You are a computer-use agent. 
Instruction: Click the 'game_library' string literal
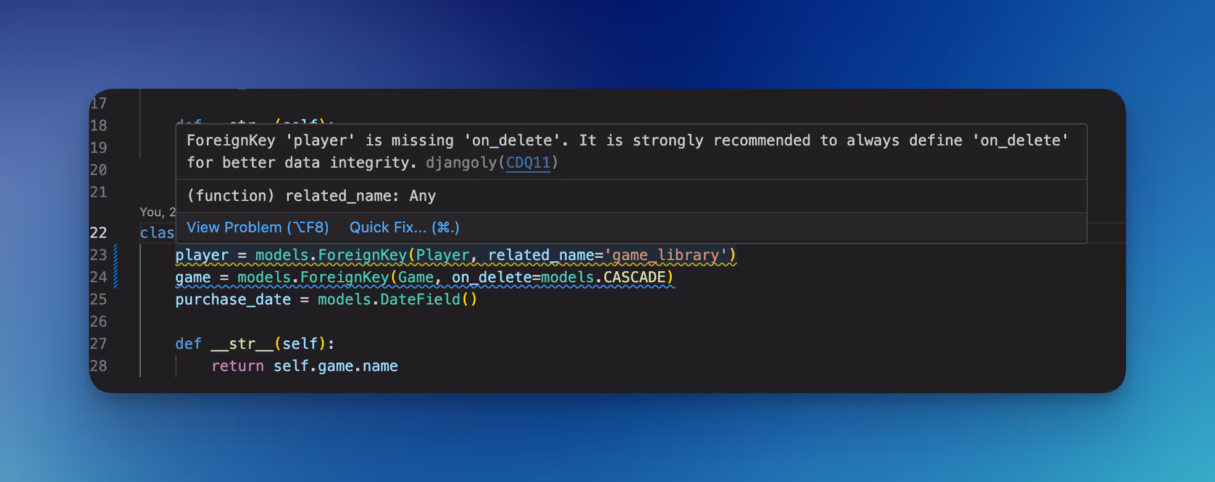point(666,255)
